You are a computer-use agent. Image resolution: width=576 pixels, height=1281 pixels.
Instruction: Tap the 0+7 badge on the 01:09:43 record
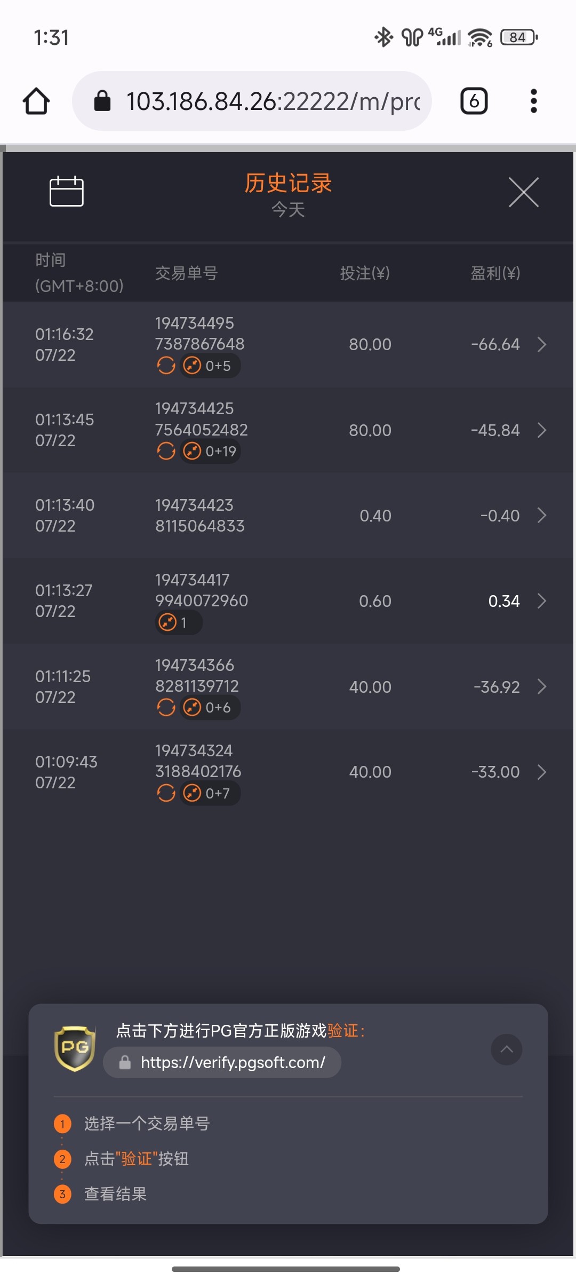[x=210, y=793]
